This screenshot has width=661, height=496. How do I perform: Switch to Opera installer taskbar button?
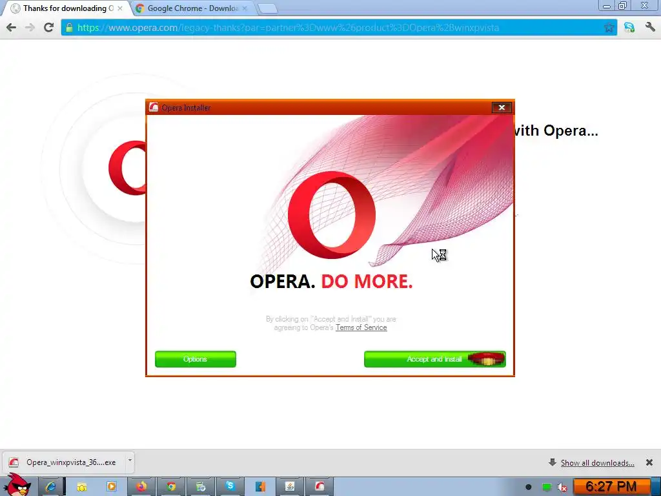(320, 487)
